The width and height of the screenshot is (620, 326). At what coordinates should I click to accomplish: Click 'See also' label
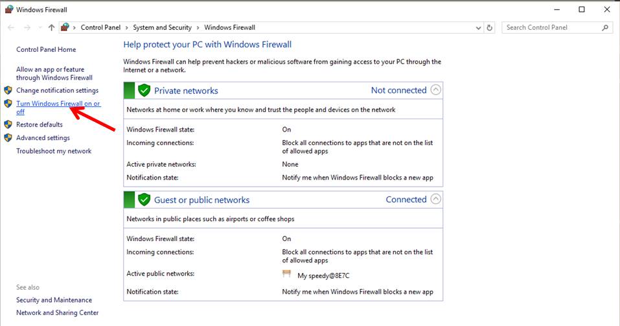click(x=28, y=287)
